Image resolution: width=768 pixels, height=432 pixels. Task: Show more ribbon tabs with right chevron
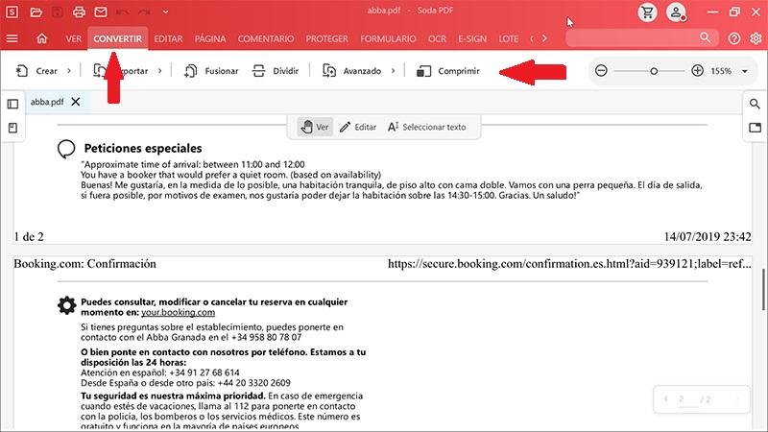[x=544, y=38]
